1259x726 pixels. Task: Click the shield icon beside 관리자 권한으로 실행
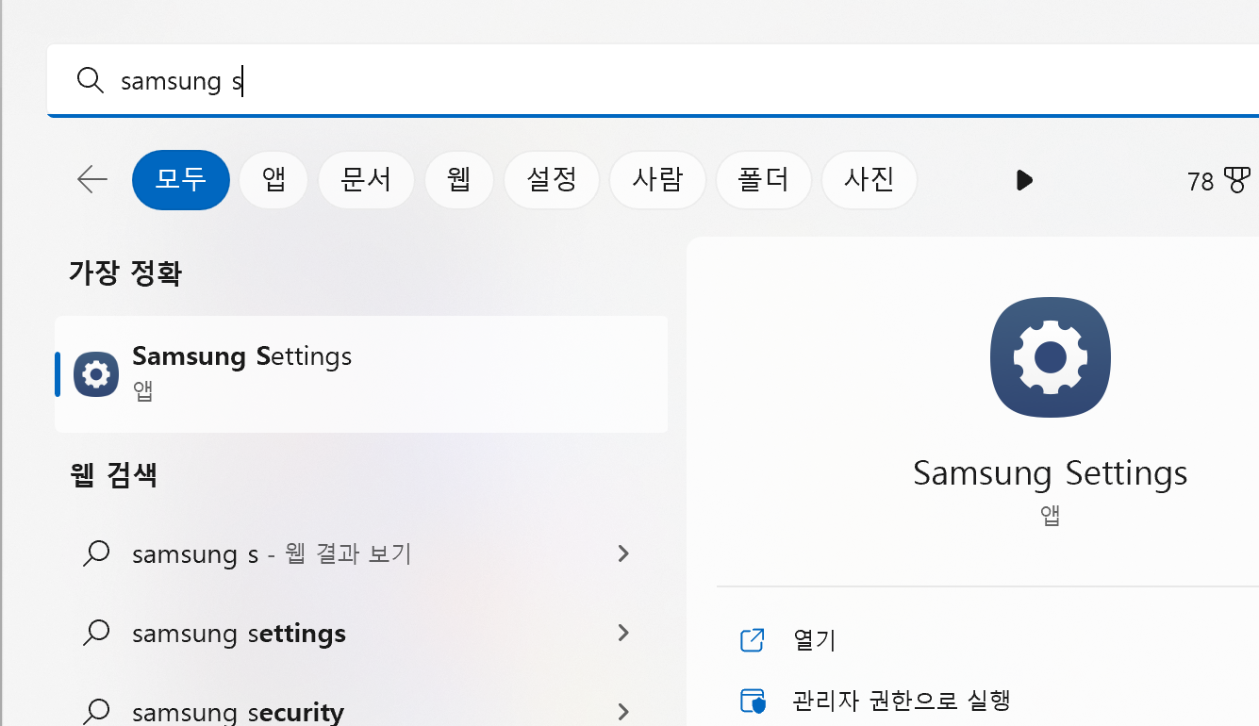click(x=752, y=701)
